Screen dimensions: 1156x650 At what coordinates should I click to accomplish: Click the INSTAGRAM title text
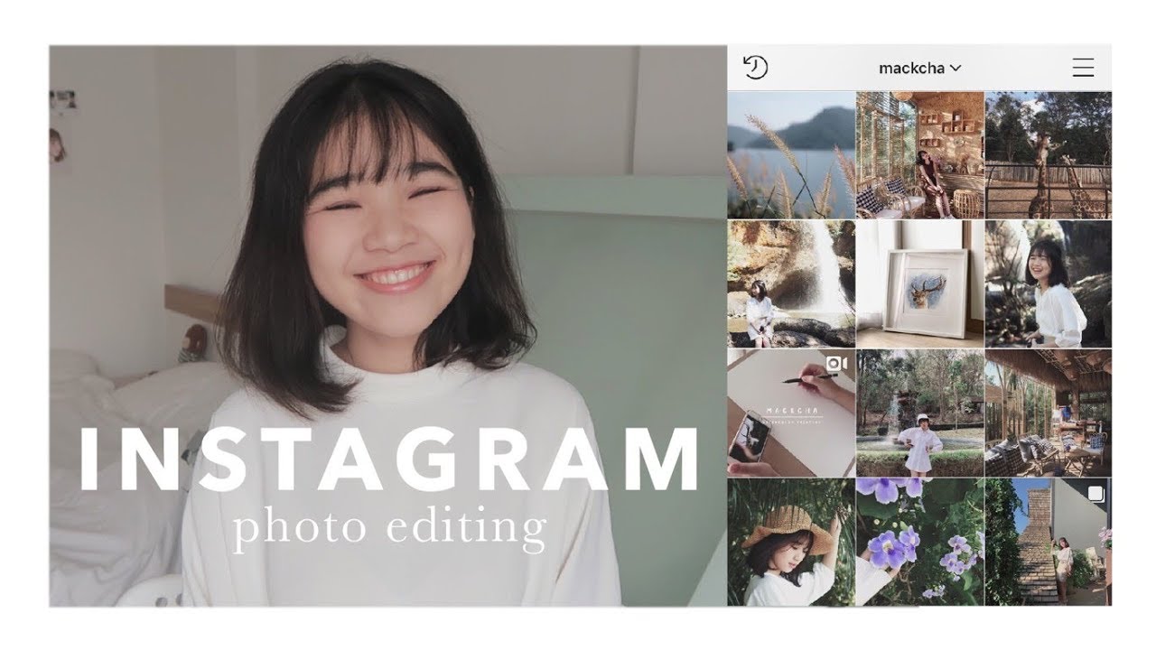pyautogui.click(x=390, y=460)
